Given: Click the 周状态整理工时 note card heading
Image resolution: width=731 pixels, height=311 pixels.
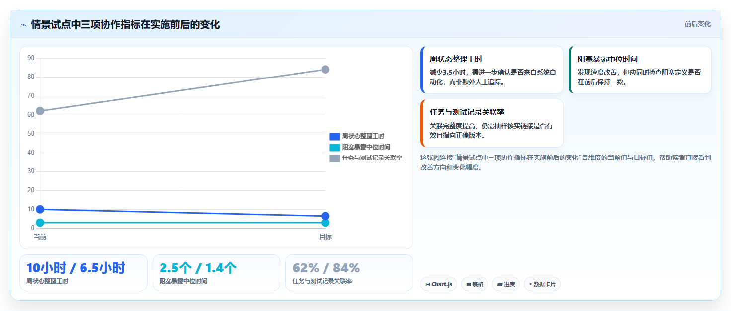Looking at the screenshot, I should coord(456,59).
